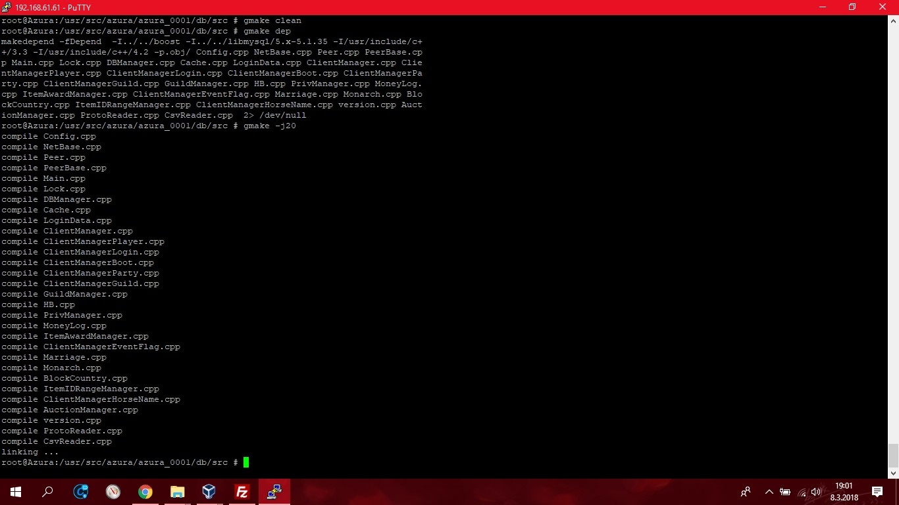Open Windows search from the taskbar

(x=47, y=492)
